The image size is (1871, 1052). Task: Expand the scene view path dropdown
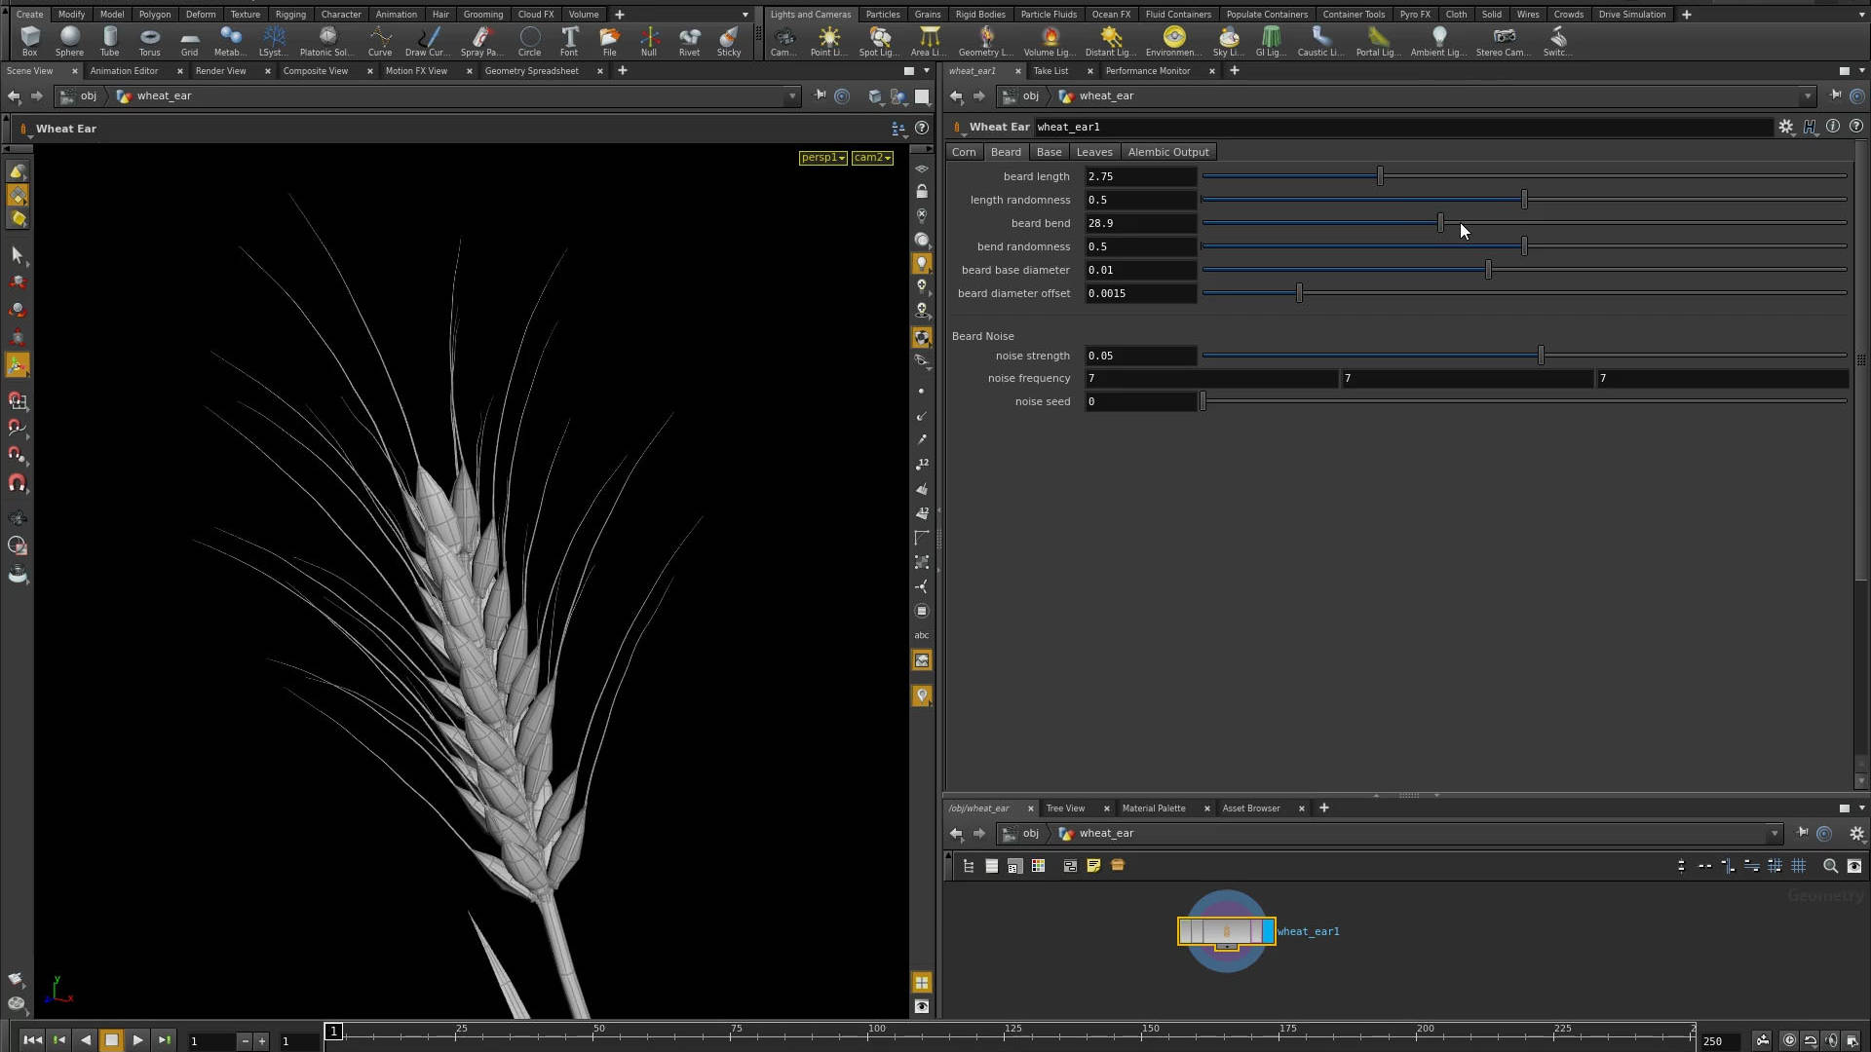[x=792, y=95]
